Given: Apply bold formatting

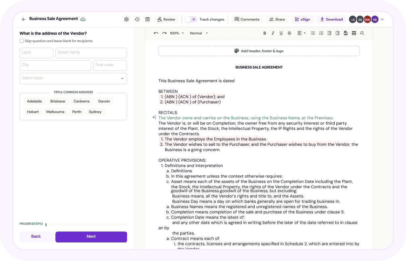Looking at the screenshot, I should (x=265, y=33).
